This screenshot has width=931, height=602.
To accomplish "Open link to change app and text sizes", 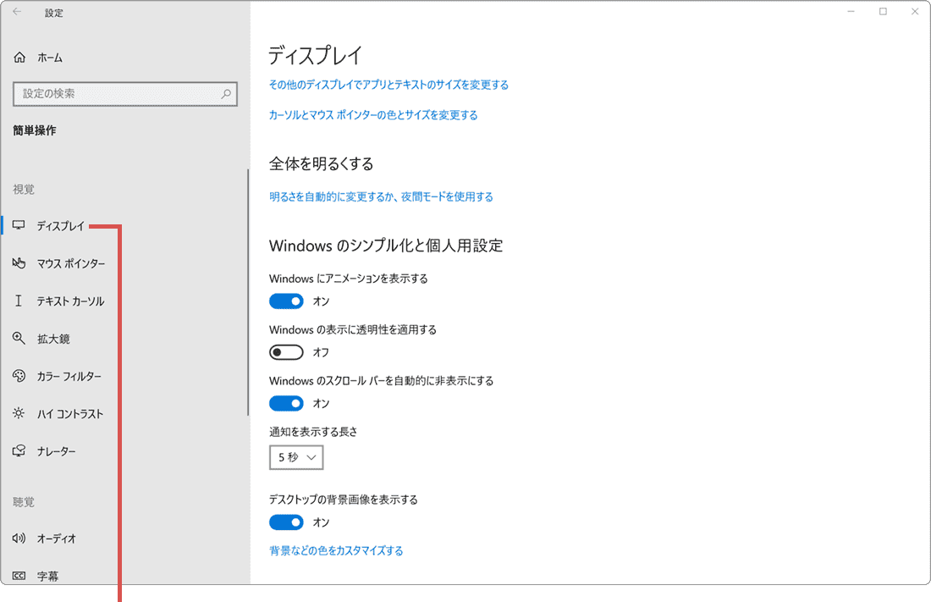I will (388, 85).
